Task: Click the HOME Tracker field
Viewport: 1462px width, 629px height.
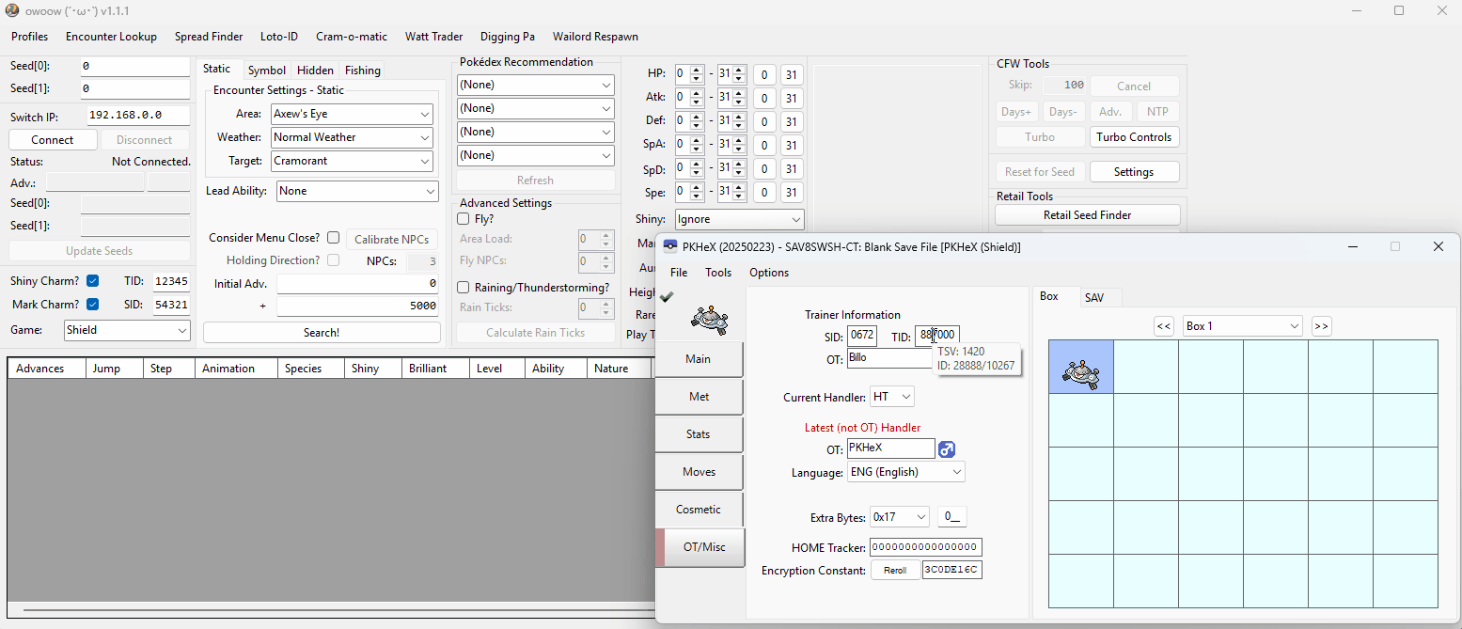Action: [926, 547]
